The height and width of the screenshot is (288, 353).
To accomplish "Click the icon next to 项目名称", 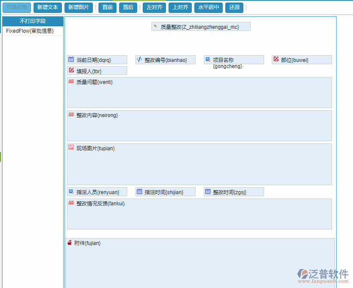I will (208, 59).
